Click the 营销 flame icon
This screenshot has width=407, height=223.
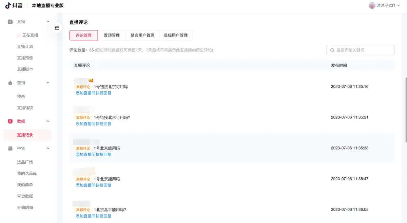pyautogui.click(x=11, y=83)
